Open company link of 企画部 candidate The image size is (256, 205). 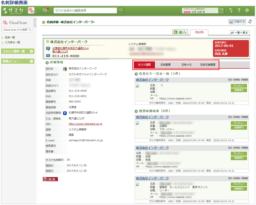pyautogui.click(x=152, y=117)
